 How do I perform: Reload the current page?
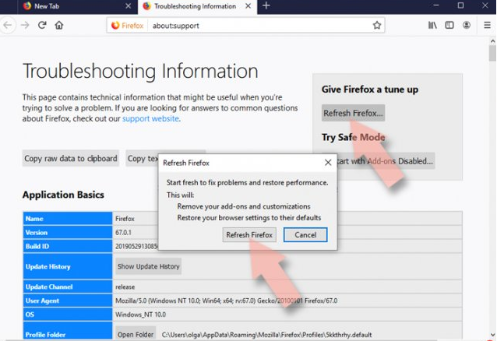pos(42,25)
